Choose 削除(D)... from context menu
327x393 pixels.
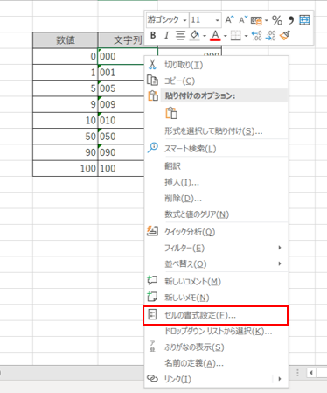point(216,199)
